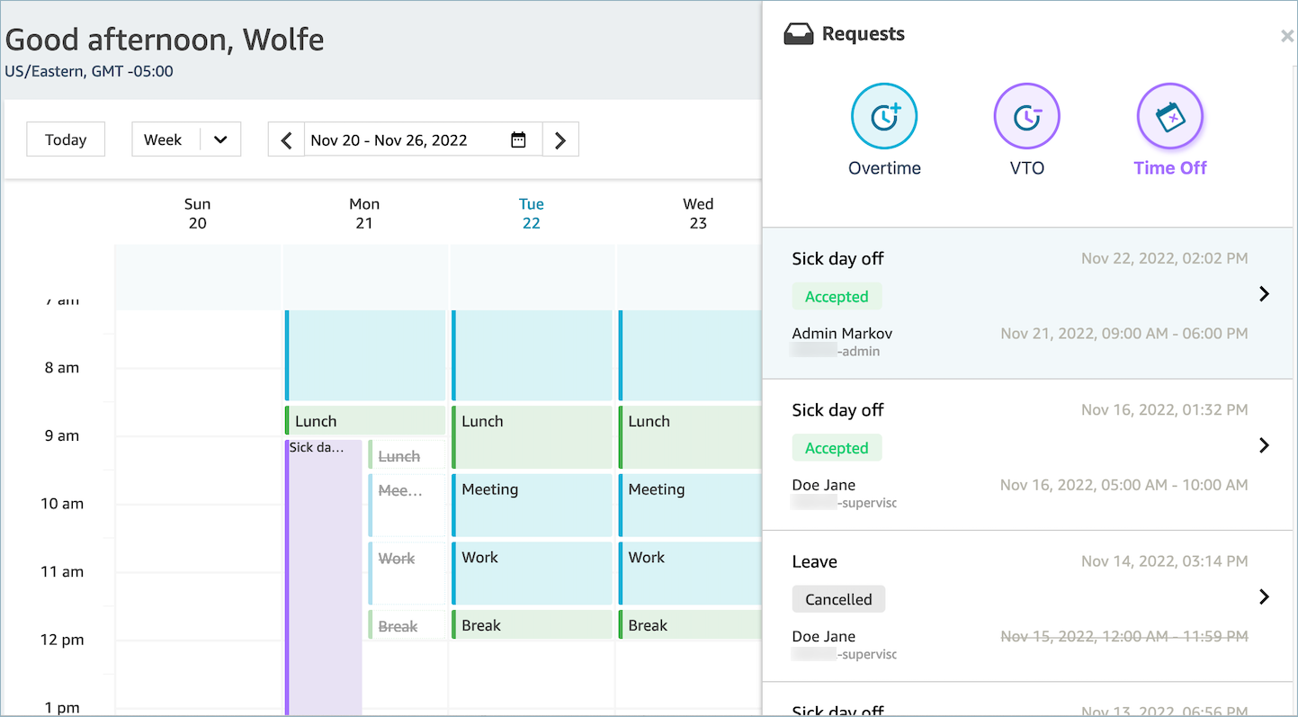This screenshot has width=1298, height=717.
Task: Select the Mon 21 column header
Action: [x=364, y=213]
